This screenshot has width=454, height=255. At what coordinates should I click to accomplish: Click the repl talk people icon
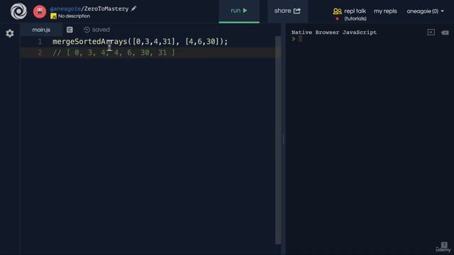[338, 11]
